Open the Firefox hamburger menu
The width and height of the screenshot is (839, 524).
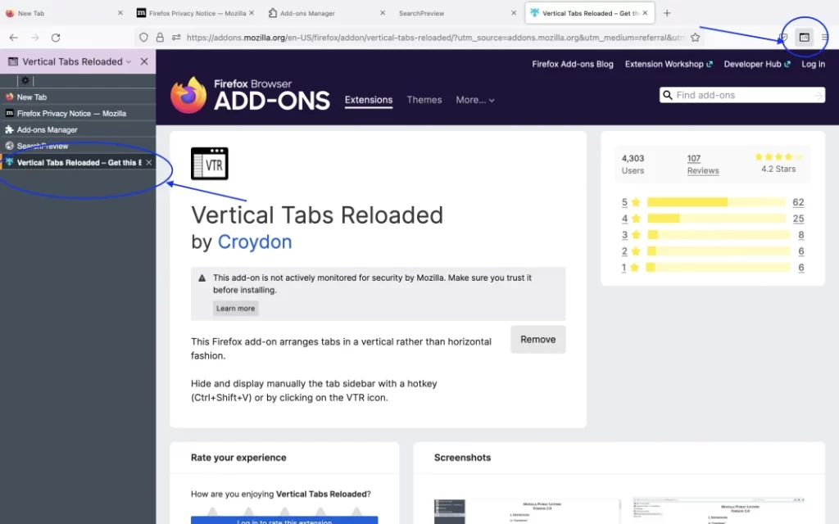824,38
